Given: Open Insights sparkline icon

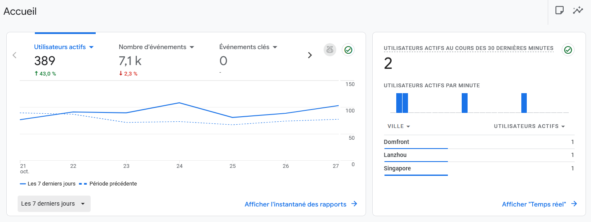Looking at the screenshot, I should coord(578,10).
